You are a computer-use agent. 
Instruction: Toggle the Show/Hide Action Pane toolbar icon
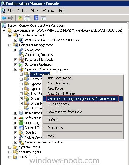[x=44, y=18]
